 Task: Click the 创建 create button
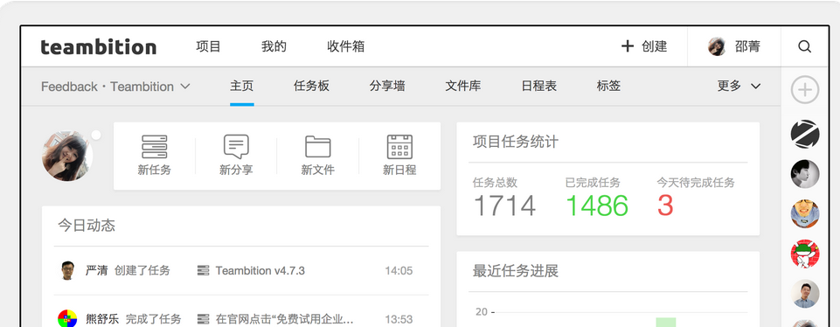pyautogui.click(x=644, y=46)
